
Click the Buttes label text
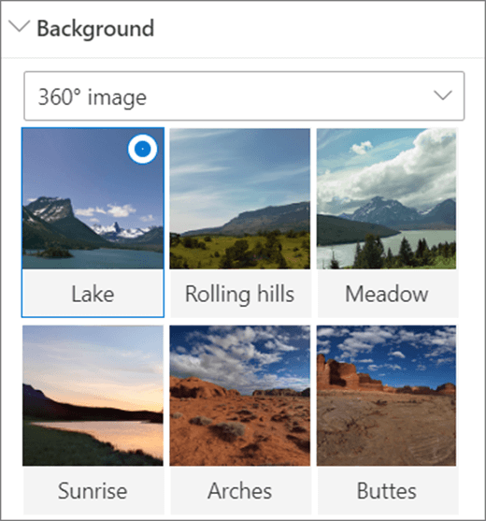[387, 491]
